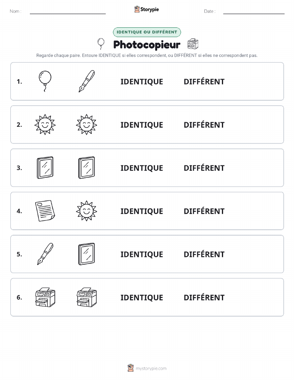
Task: Click the fountain pen icon in row 1
Action: coord(87,81)
